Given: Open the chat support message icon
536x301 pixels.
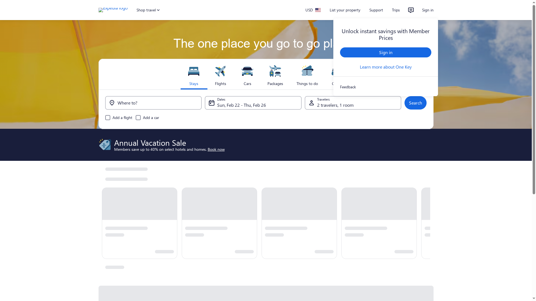Looking at the screenshot, I should 411,10.
